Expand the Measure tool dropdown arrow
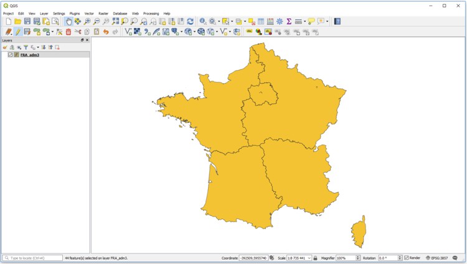Screen dimensions: 467x264 [305, 21]
